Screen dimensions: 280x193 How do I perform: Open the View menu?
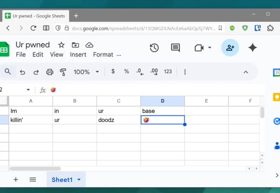[x=57, y=54]
